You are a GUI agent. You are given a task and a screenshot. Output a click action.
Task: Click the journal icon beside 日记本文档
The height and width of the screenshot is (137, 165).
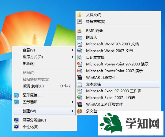tap(80, 58)
